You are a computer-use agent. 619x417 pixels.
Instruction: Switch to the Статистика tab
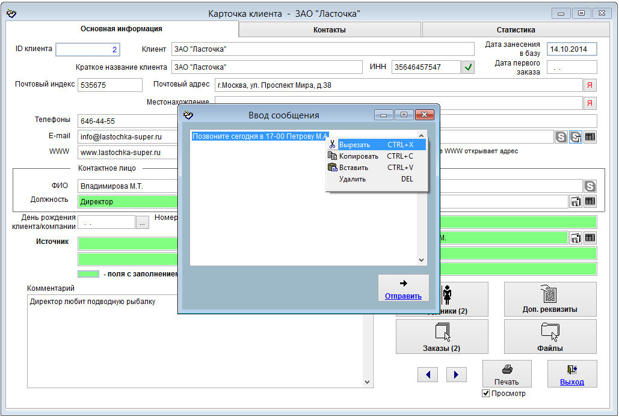pos(516,30)
